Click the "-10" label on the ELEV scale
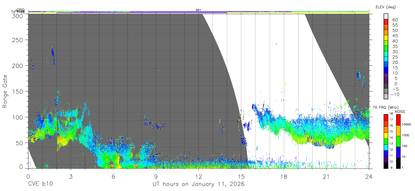The height and width of the screenshot is (191, 415). 395,94
